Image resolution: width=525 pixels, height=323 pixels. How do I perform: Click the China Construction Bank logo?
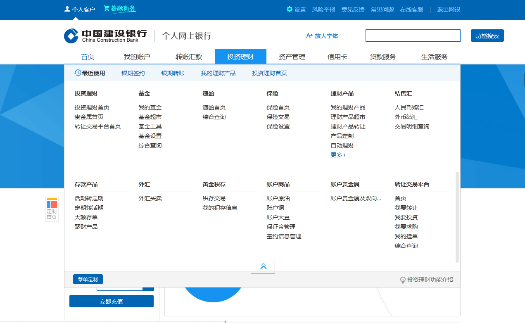pos(105,36)
